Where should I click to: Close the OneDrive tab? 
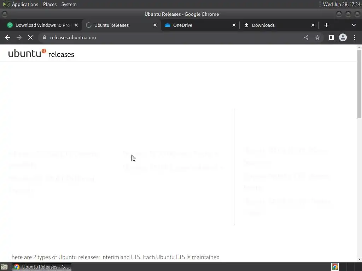click(x=234, y=25)
